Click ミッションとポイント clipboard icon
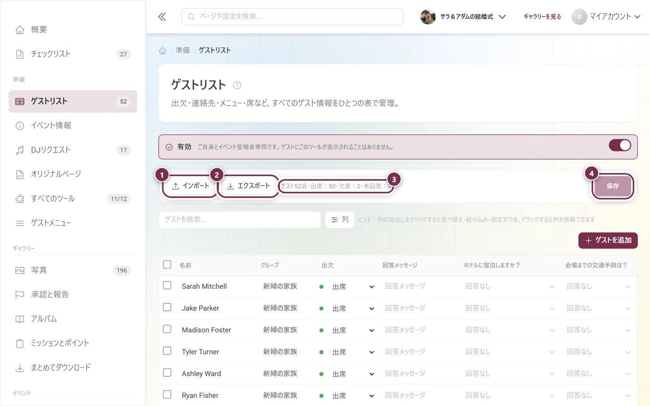650x406 pixels. 20,344
